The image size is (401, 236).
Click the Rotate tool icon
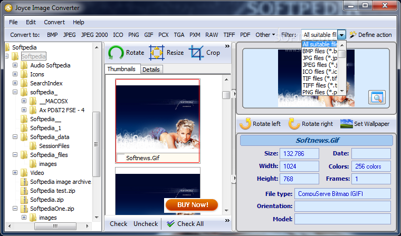[x=116, y=53]
